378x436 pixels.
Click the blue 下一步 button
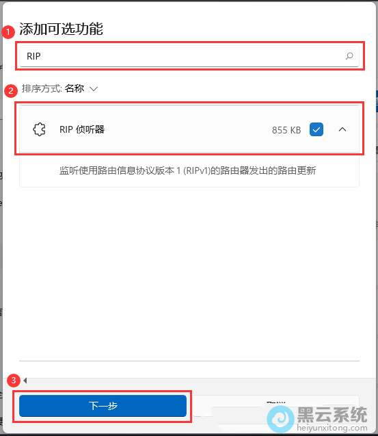[103, 406]
